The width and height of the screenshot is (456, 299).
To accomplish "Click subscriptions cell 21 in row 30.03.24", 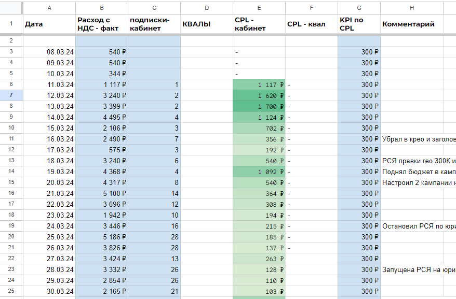I will [154, 291].
